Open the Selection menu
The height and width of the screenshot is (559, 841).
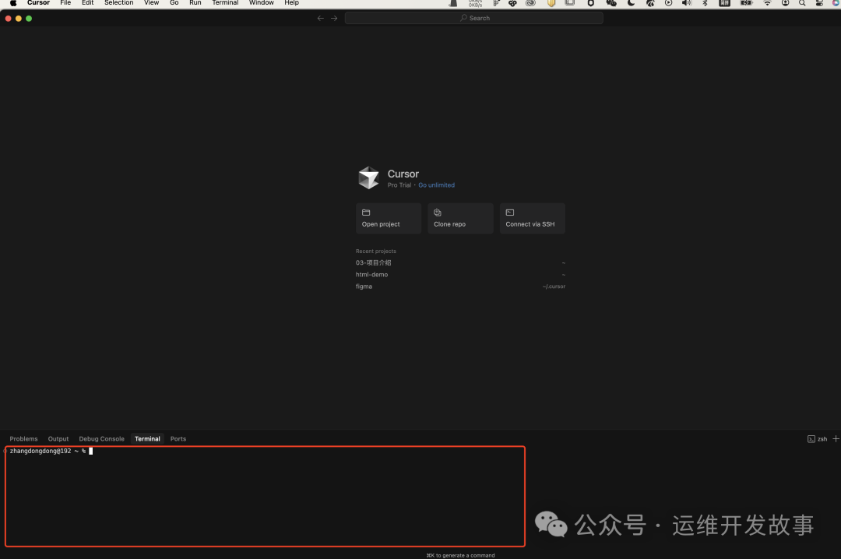coord(118,2)
